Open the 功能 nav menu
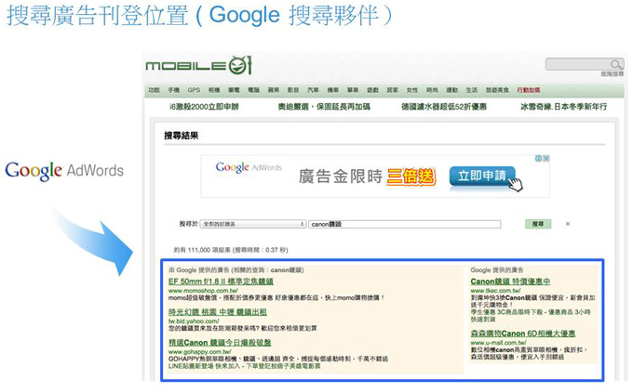The width and height of the screenshot is (633, 392). click(154, 90)
